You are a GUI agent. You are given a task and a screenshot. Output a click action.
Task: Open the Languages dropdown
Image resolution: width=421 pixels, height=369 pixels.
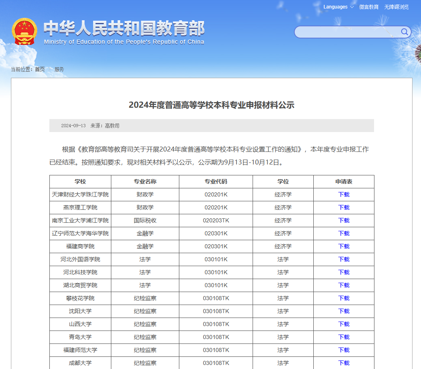[x=338, y=7]
